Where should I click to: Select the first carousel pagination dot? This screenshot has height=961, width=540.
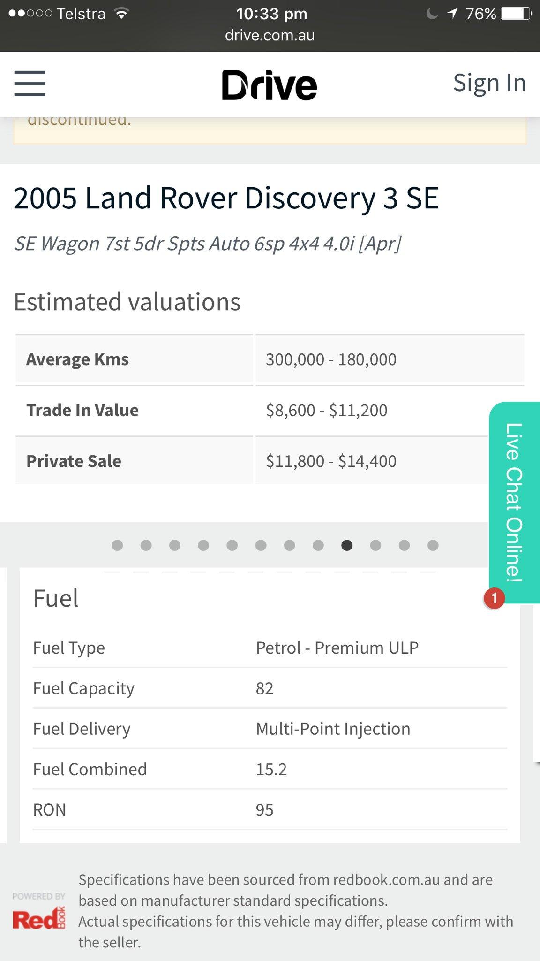click(118, 545)
